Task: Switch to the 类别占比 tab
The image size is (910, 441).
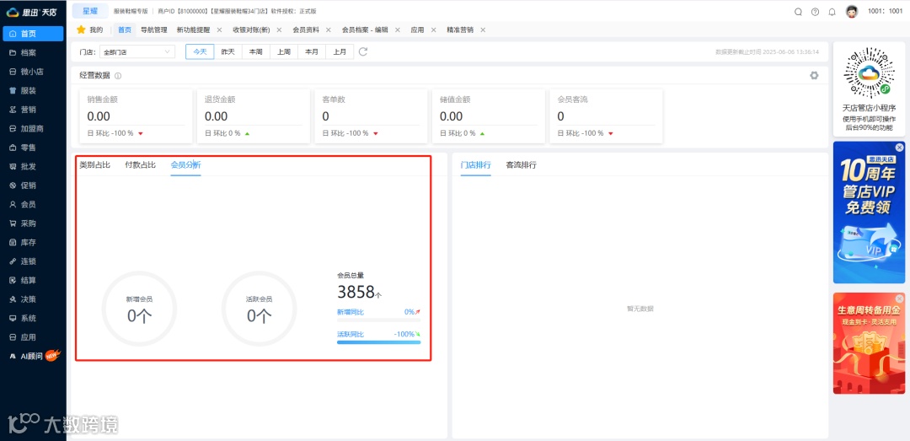Action: (x=94, y=165)
